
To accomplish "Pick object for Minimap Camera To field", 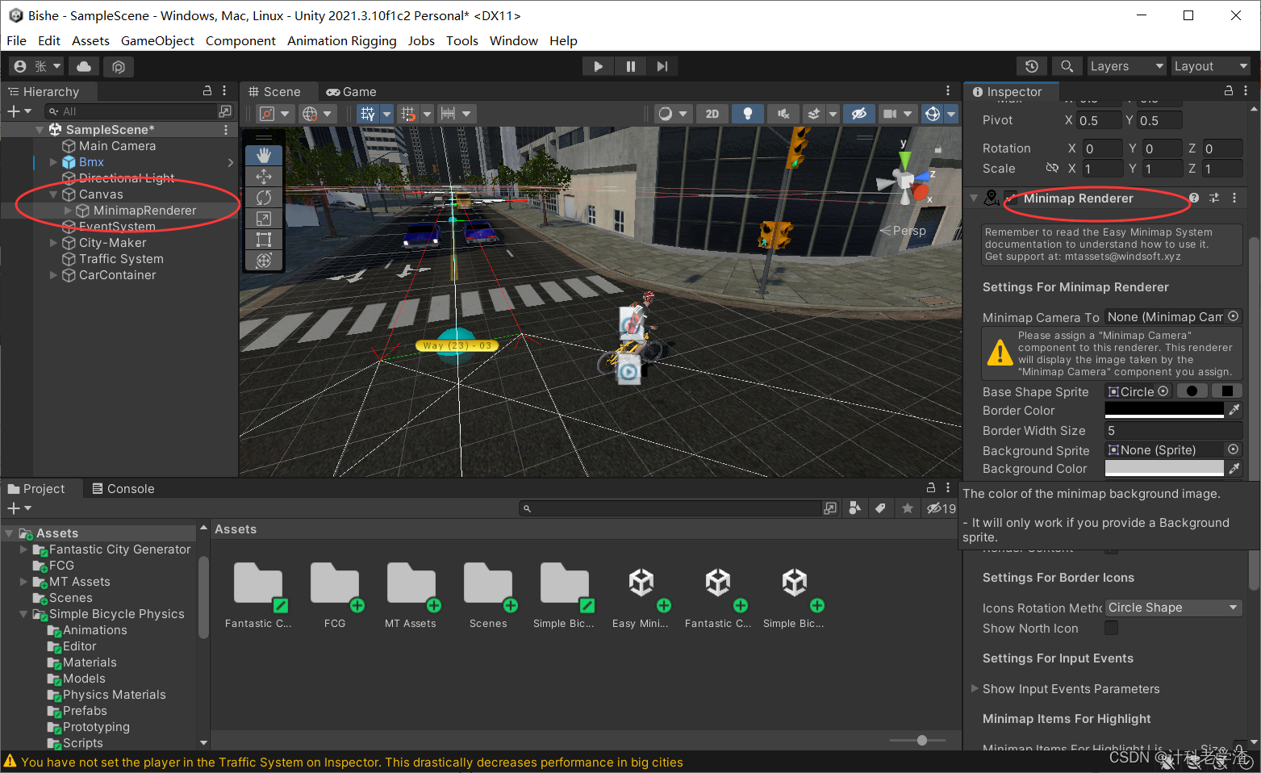I will [x=1233, y=316].
